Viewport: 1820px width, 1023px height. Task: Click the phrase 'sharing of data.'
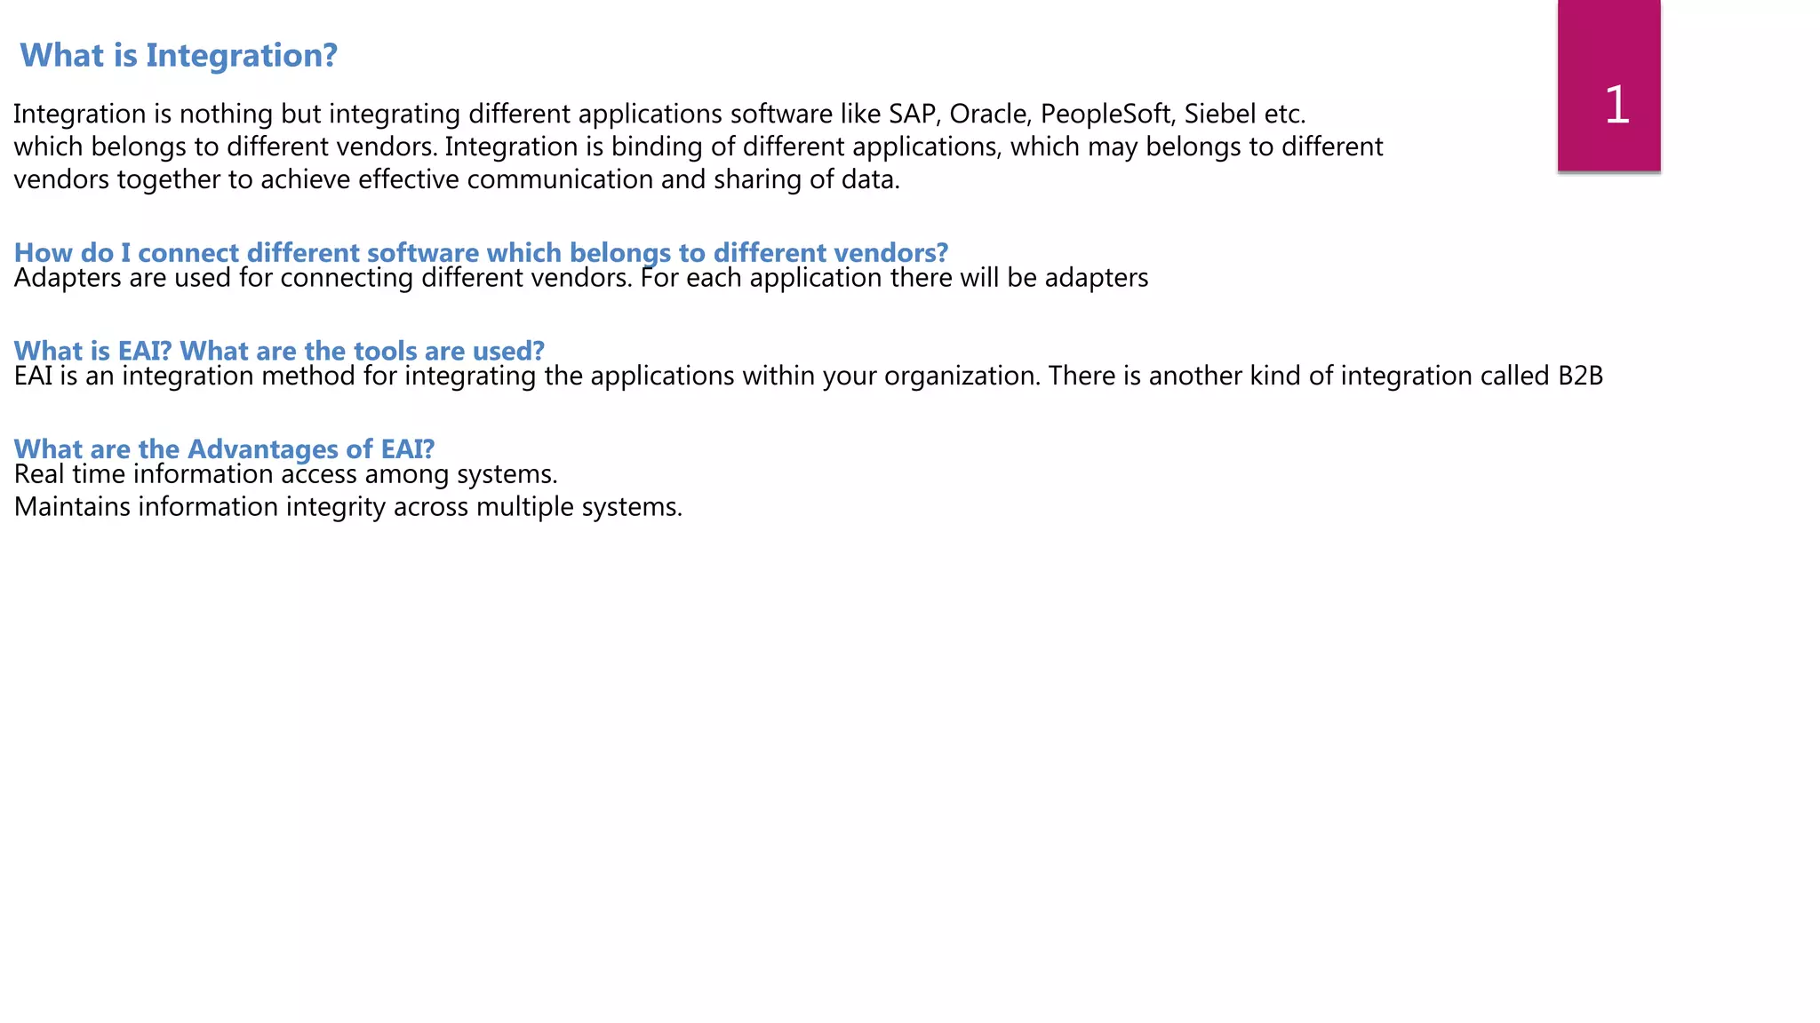(x=807, y=179)
